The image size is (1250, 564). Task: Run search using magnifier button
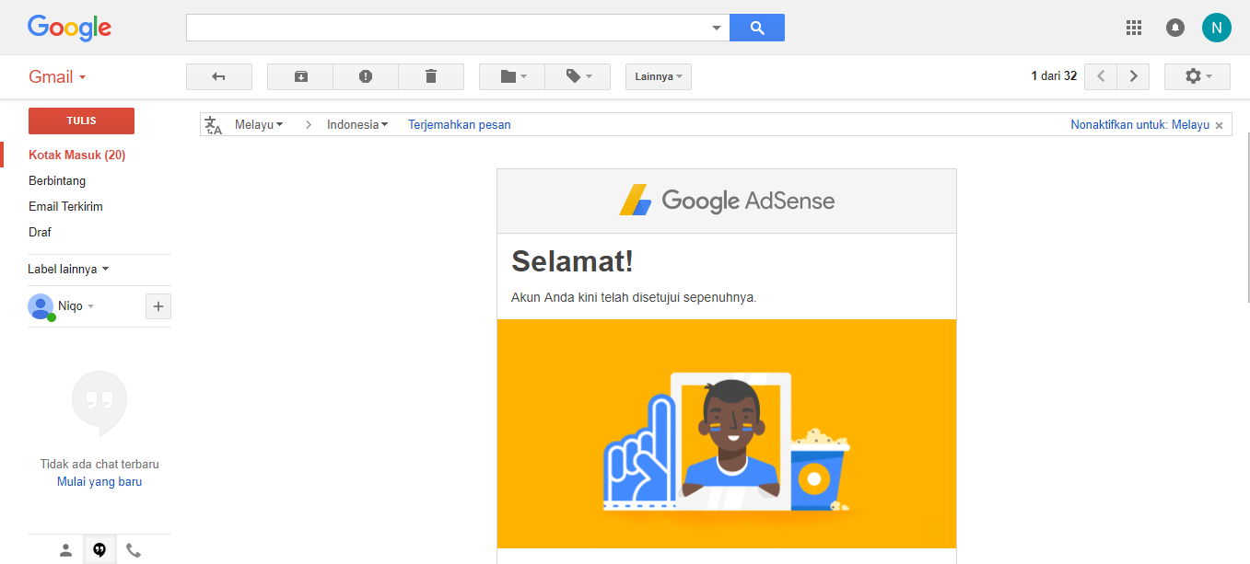pyautogui.click(x=756, y=27)
